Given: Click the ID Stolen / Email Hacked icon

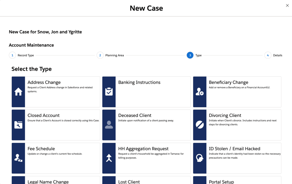Looking at the screenshot, I should pyautogui.click(x=200, y=158).
